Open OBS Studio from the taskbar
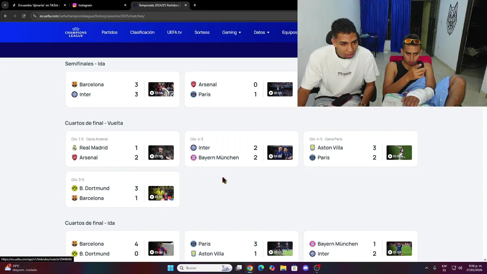This screenshot has height=274, width=487. point(317,268)
